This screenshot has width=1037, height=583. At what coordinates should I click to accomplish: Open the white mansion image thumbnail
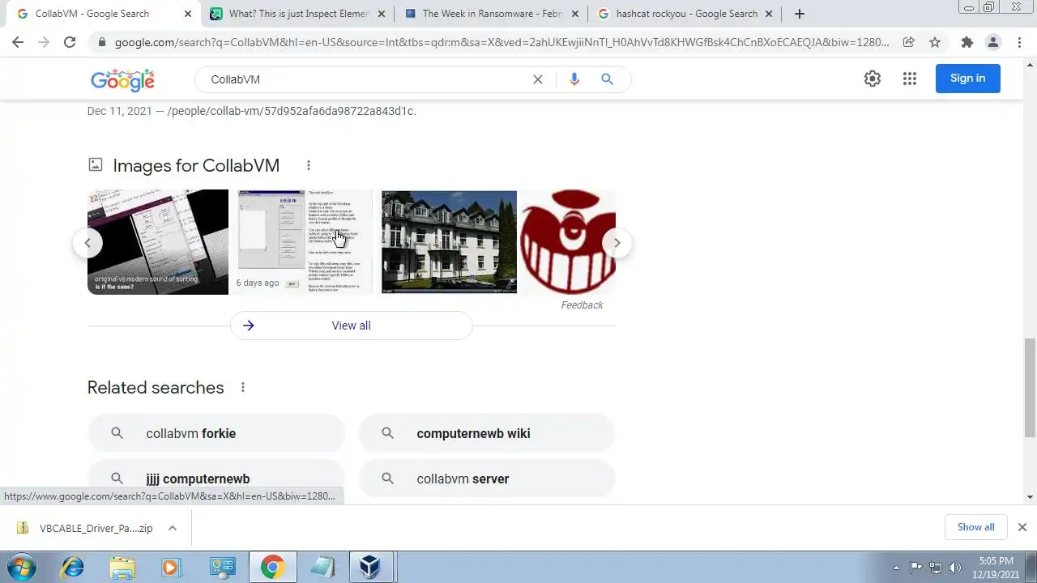click(x=449, y=242)
